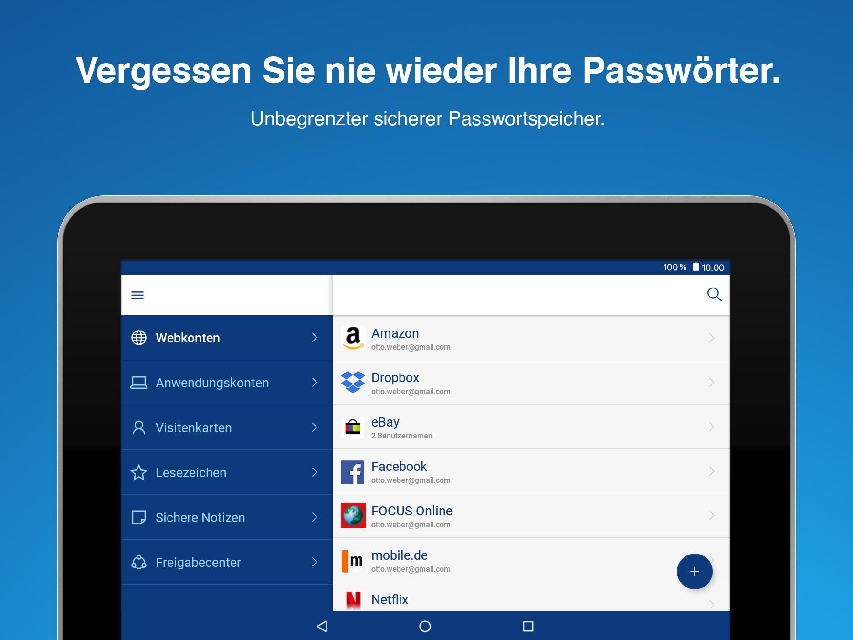Click the Dropbox logo icon
The width and height of the screenshot is (853, 640).
[x=353, y=382]
